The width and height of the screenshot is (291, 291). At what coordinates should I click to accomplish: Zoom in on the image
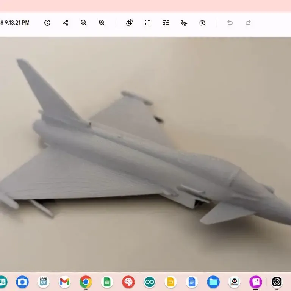coord(102,23)
